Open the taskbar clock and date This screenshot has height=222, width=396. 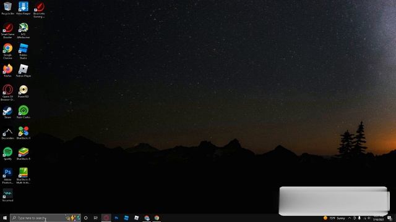pyautogui.click(x=378, y=218)
